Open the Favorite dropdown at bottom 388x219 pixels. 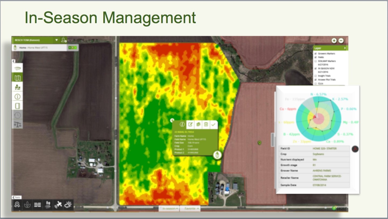point(190,209)
